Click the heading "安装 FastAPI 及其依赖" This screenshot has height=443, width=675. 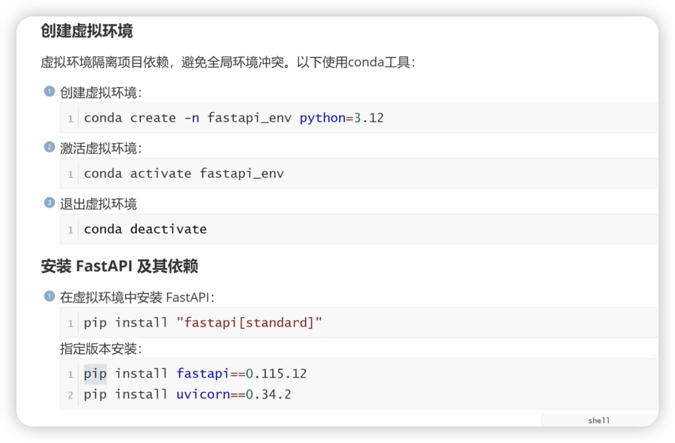coord(120,266)
